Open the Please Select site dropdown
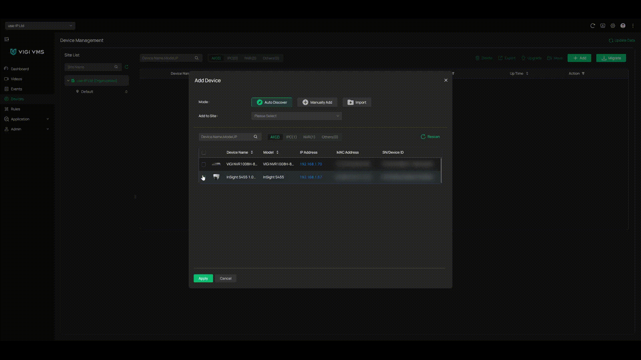 click(296, 116)
